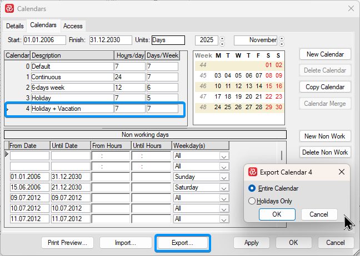Confirm export with the dialog OK button
The height and width of the screenshot is (256, 360).
pyautogui.click(x=277, y=214)
